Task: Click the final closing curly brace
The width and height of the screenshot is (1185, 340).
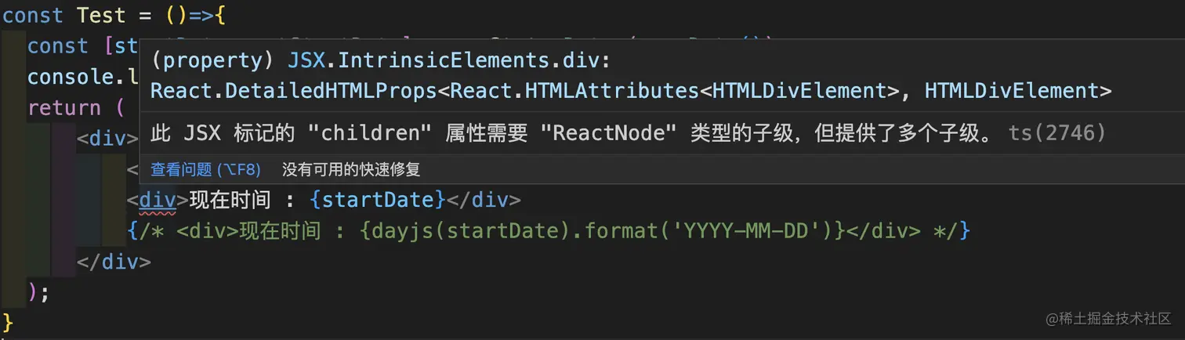Action: coord(9,322)
